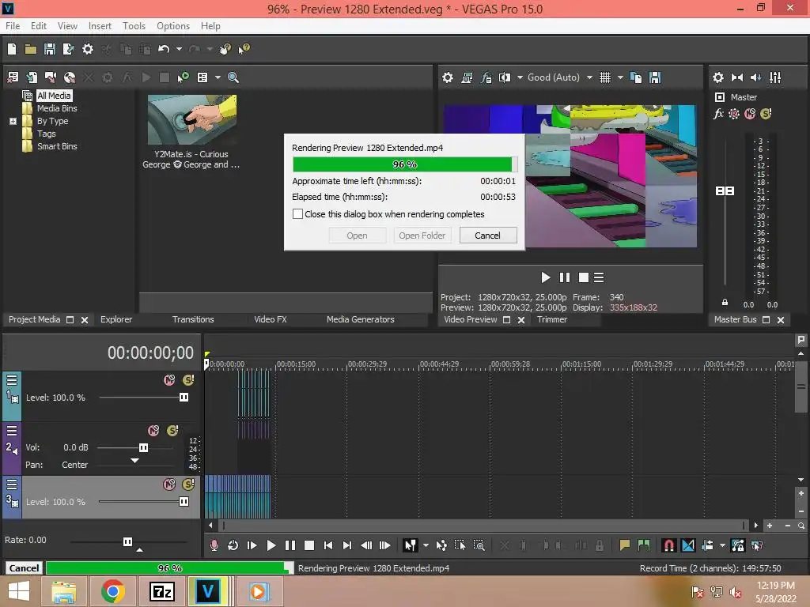Click the Preview on external monitor icon
This screenshot has height=607, width=810.
point(467,77)
